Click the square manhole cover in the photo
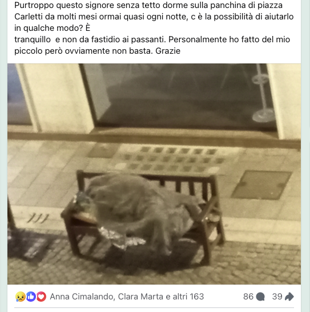Image resolution: width=310 pixels, height=312 pixels. pyautogui.click(x=261, y=185)
